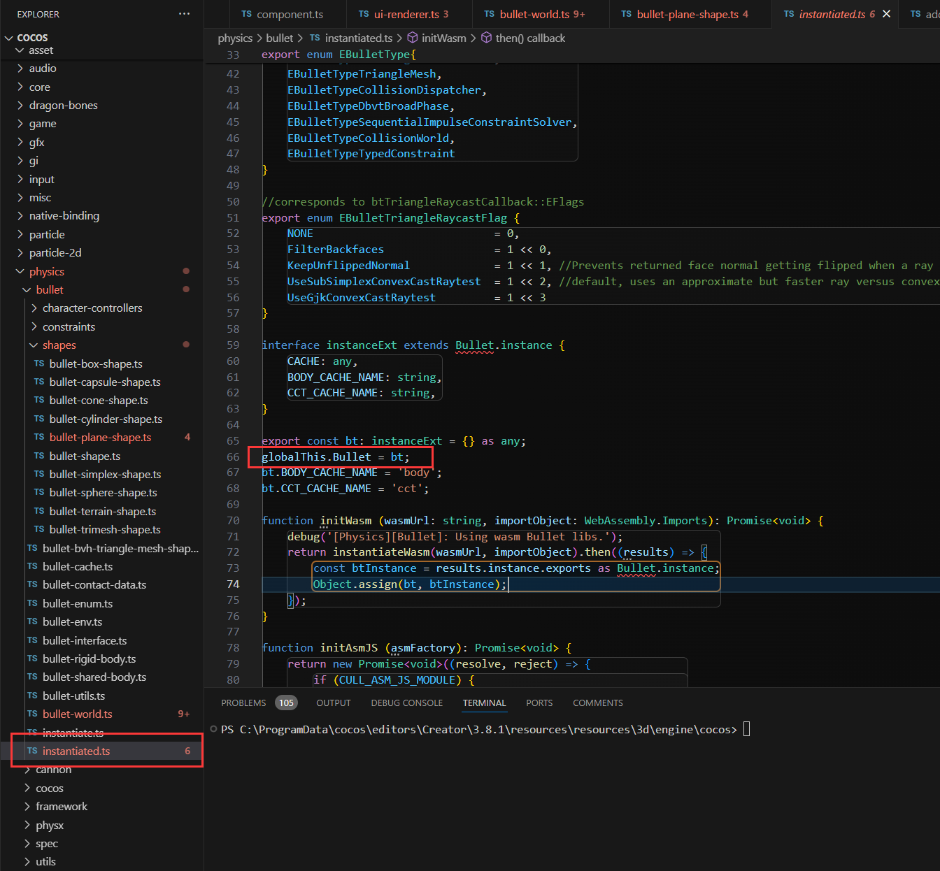940x871 pixels.
Task: Click the TS icon beside bullet-cache.ts
Action: (x=32, y=566)
